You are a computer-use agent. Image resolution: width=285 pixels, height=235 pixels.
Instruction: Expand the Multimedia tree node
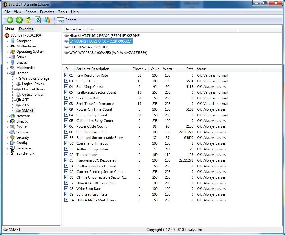click(x=7, y=68)
